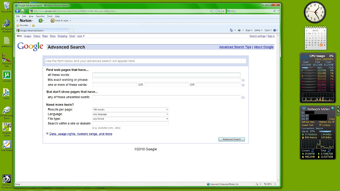Open the Results per page dropdown
The width and height of the screenshot is (340, 191).
130,110
